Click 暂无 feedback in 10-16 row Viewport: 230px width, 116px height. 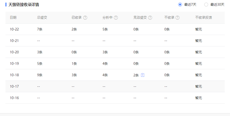tap(199, 98)
